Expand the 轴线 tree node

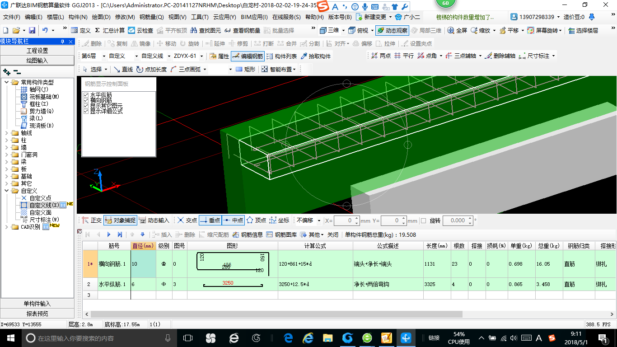tap(6, 133)
